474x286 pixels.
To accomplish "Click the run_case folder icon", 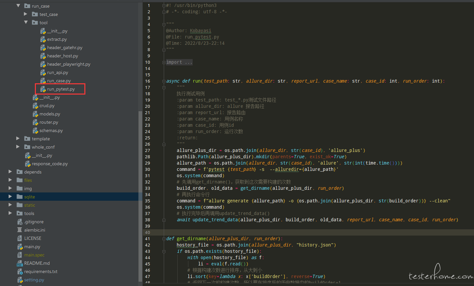I will [27, 6].
